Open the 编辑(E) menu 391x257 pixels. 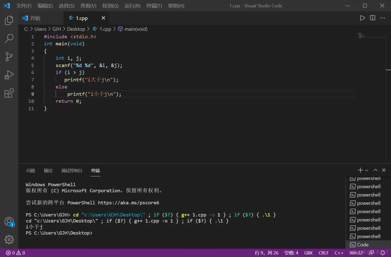pos(45,6)
